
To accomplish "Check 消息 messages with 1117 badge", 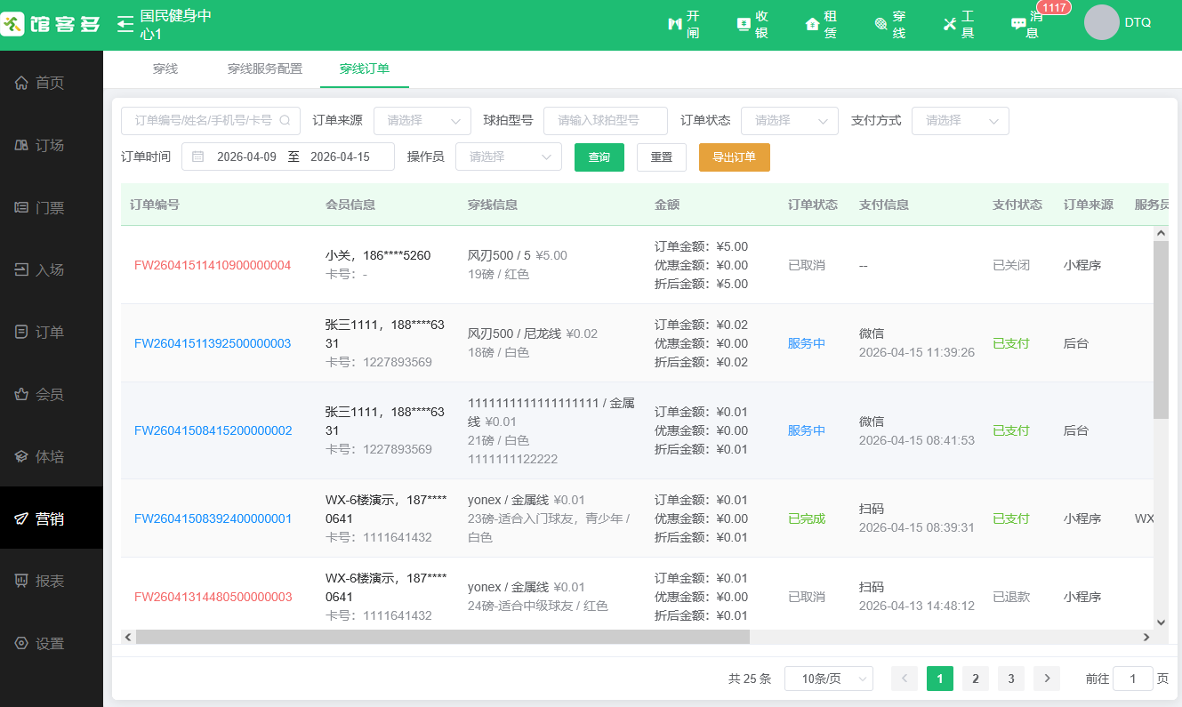I will (1025, 24).
